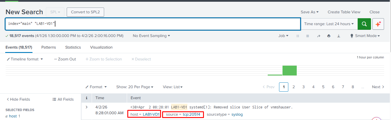Pause the search job
391x120 pixels.
pyautogui.click(x=298, y=36)
